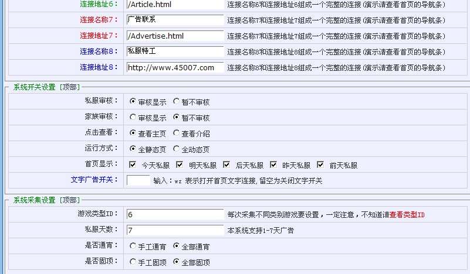Select 全动态页 as 运行方式
This screenshot has height=274, width=470.
(x=177, y=149)
